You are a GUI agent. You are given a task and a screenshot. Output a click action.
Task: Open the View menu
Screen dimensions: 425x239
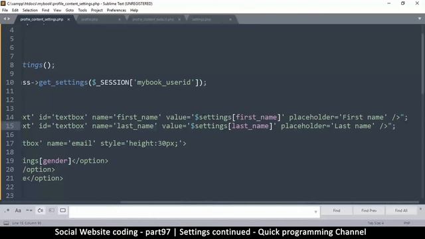coord(57,11)
